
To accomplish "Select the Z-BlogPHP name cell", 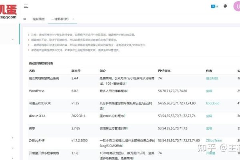I will coord(37,140).
